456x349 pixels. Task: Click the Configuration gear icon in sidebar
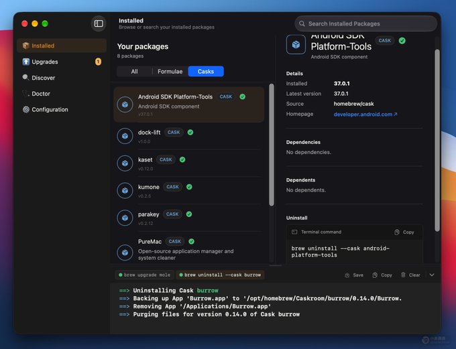26,110
